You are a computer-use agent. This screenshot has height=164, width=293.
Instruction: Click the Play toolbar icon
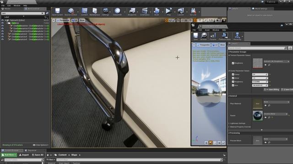(x=169, y=12)
